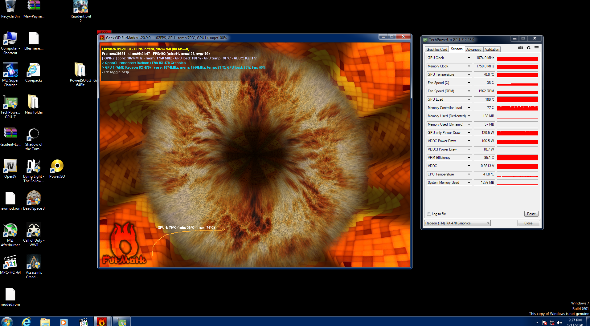Expand the GPU Clock sensor dropdown

point(469,58)
